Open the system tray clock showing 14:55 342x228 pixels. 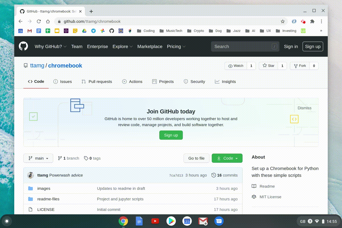[332, 221]
